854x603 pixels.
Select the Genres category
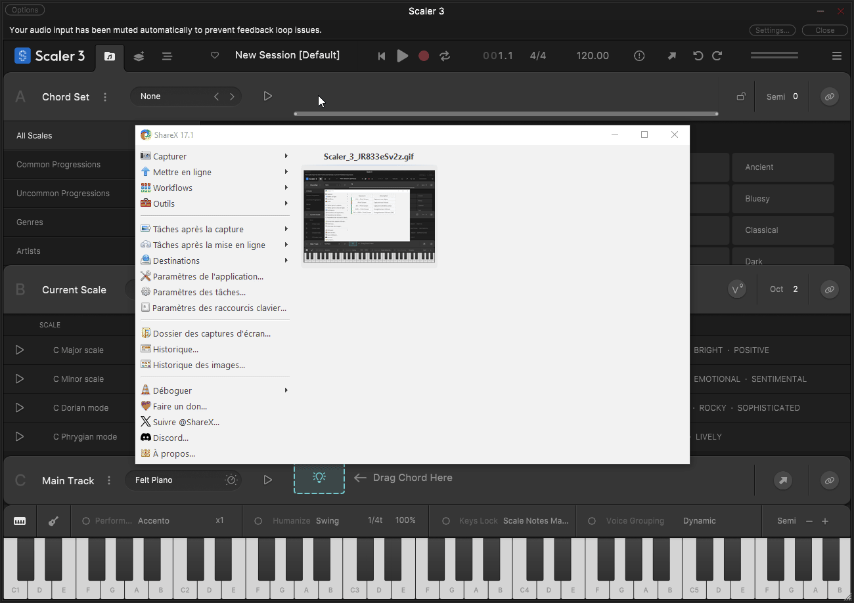(69, 222)
